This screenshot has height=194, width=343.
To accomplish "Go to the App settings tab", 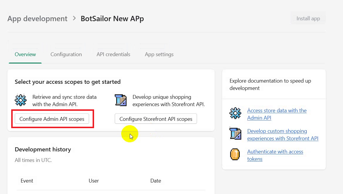I will [159, 54].
